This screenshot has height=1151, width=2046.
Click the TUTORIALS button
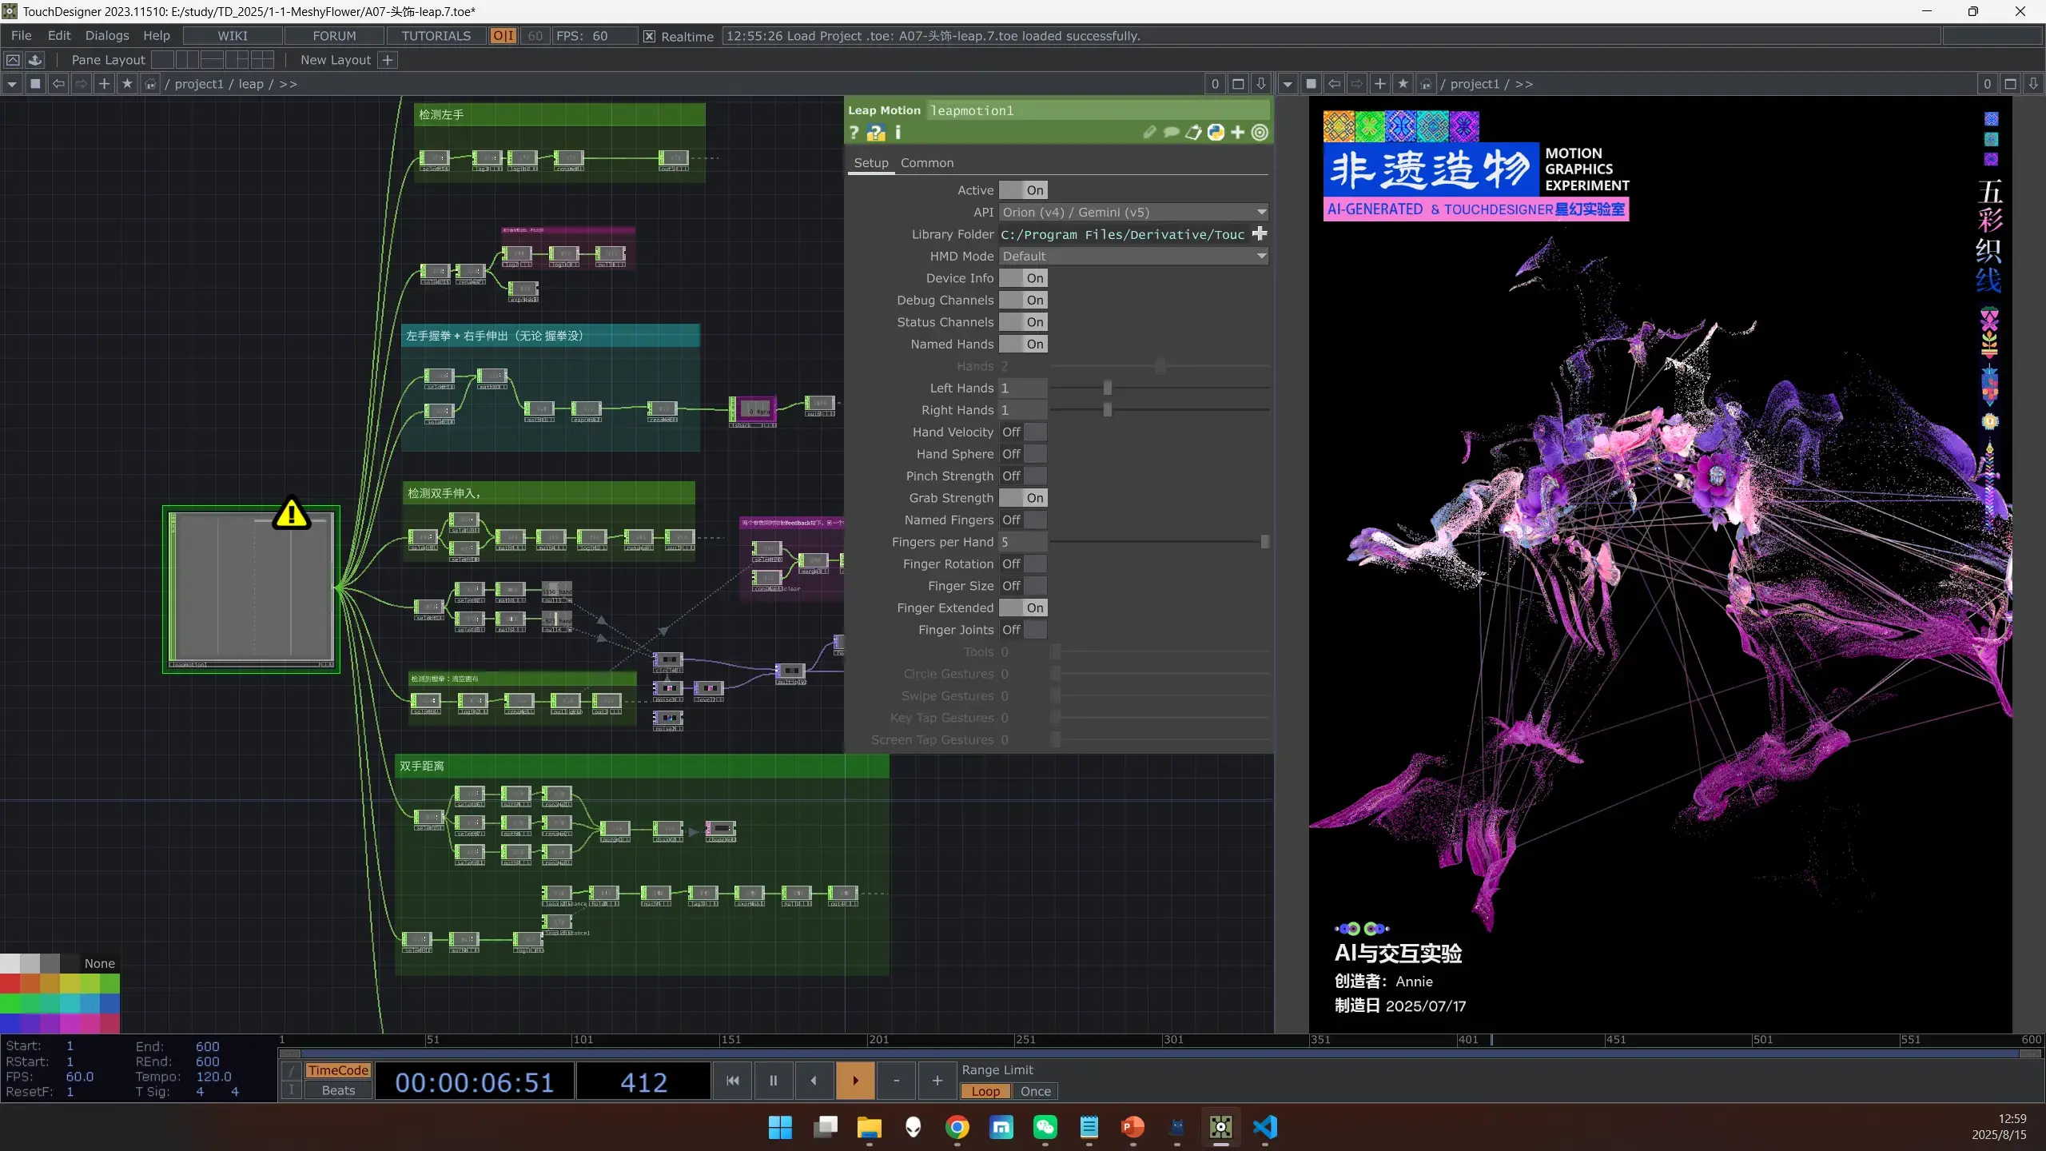coord(436,35)
